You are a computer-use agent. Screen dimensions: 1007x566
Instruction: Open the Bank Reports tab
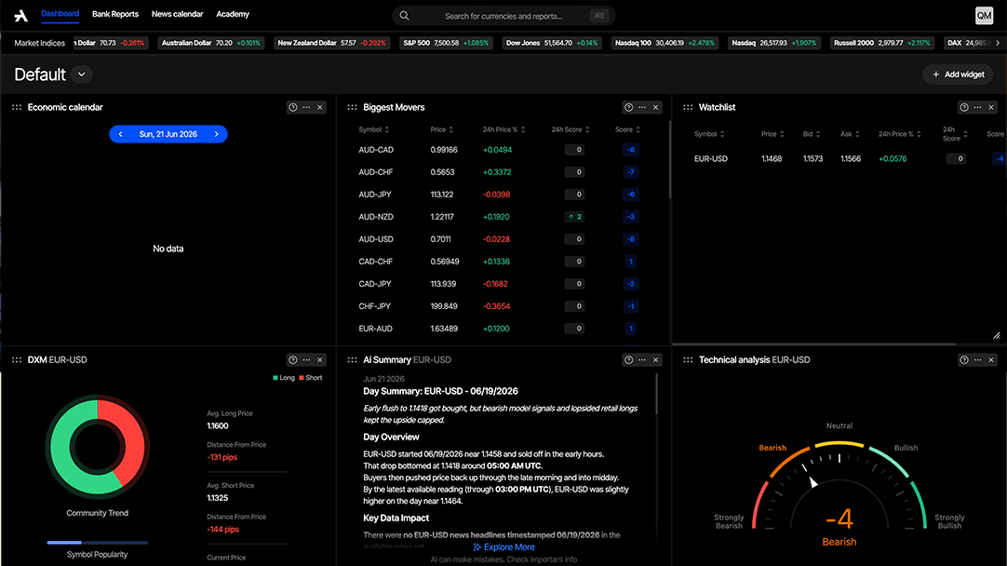click(x=115, y=14)
